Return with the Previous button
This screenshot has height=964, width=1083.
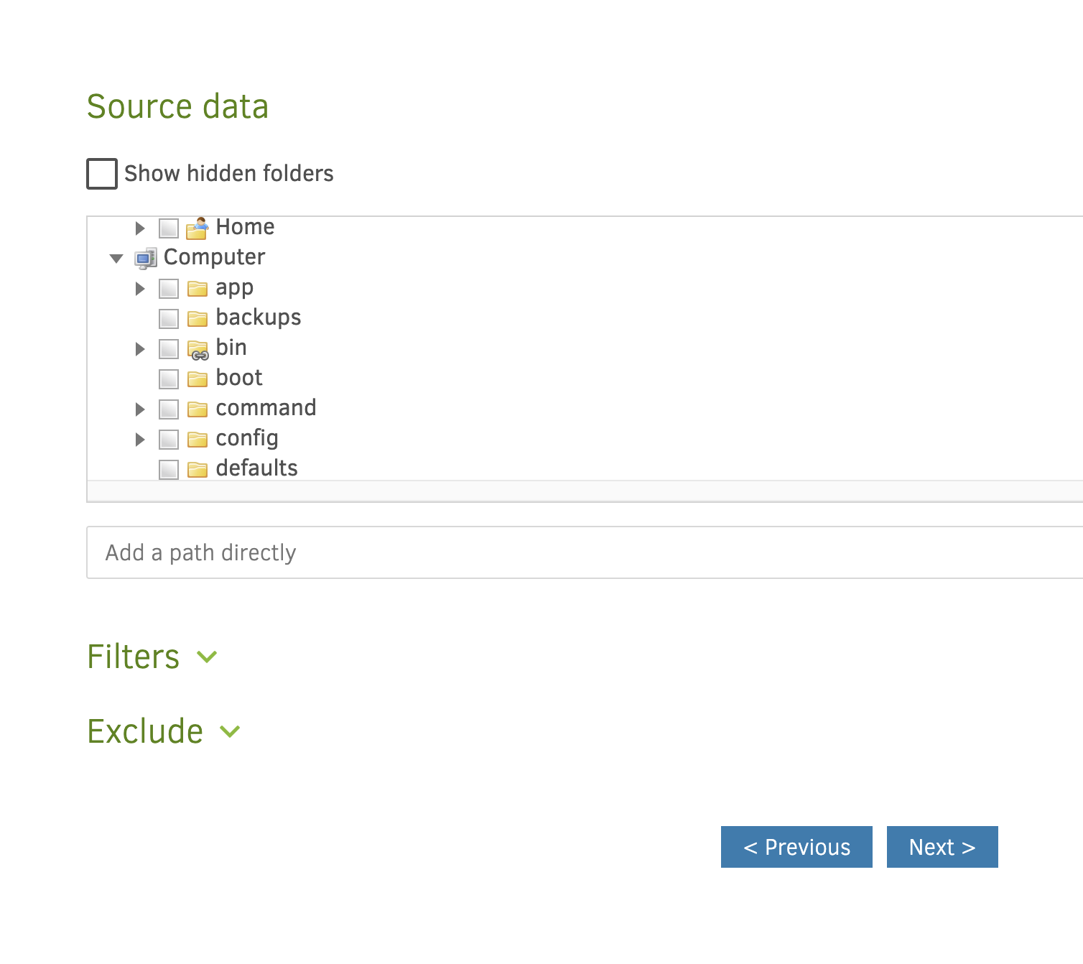(x=796, y=847)
